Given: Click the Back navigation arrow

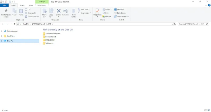Looking at the screenshot, I should click(x=3, y=24).
